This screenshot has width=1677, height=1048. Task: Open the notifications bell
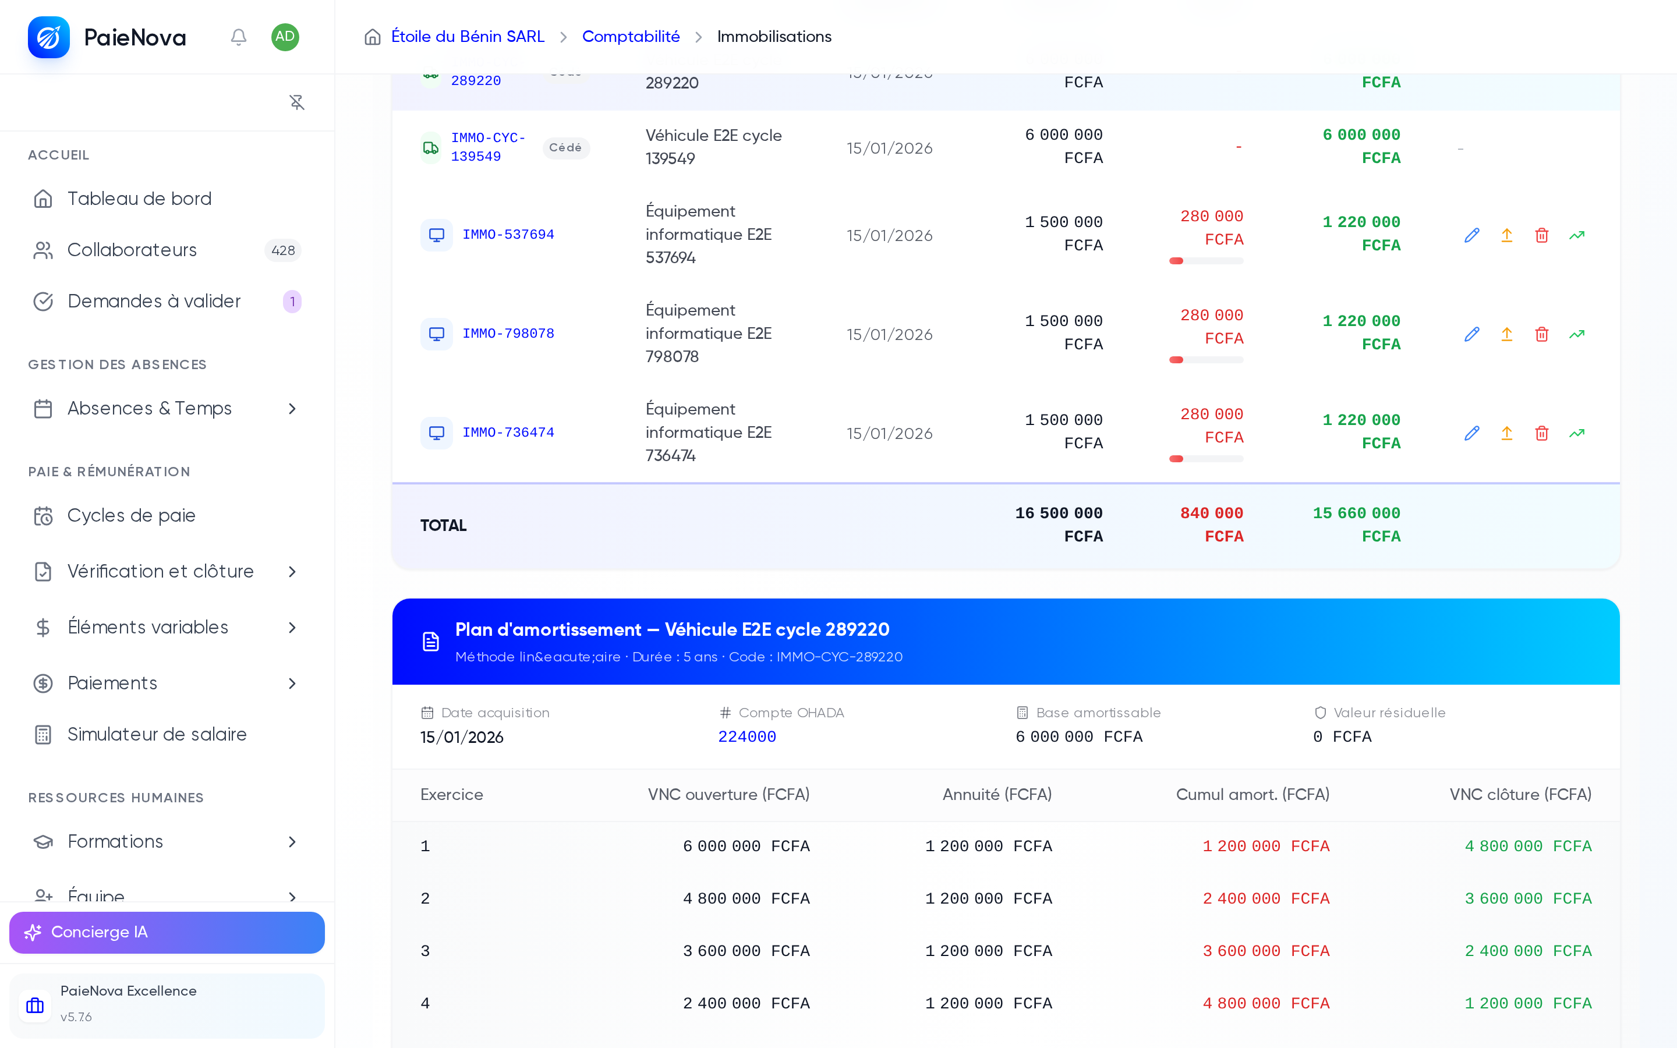coord(238,37)
